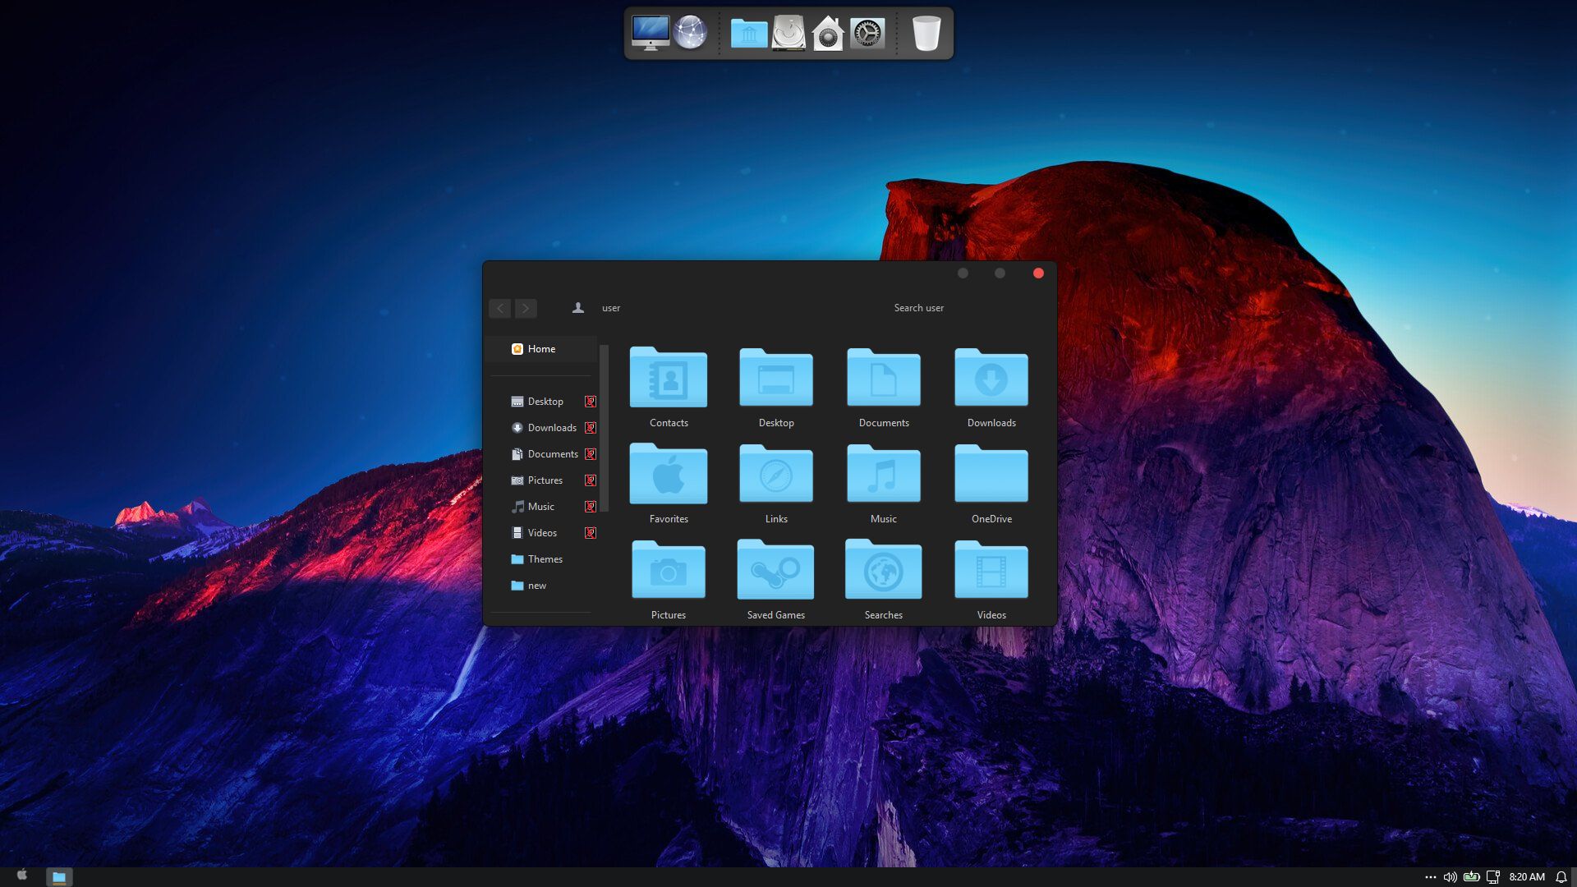1577x887 pixels.
Task: Unpin Desktop from the sidebar quick access
Action: coord(590,402)
